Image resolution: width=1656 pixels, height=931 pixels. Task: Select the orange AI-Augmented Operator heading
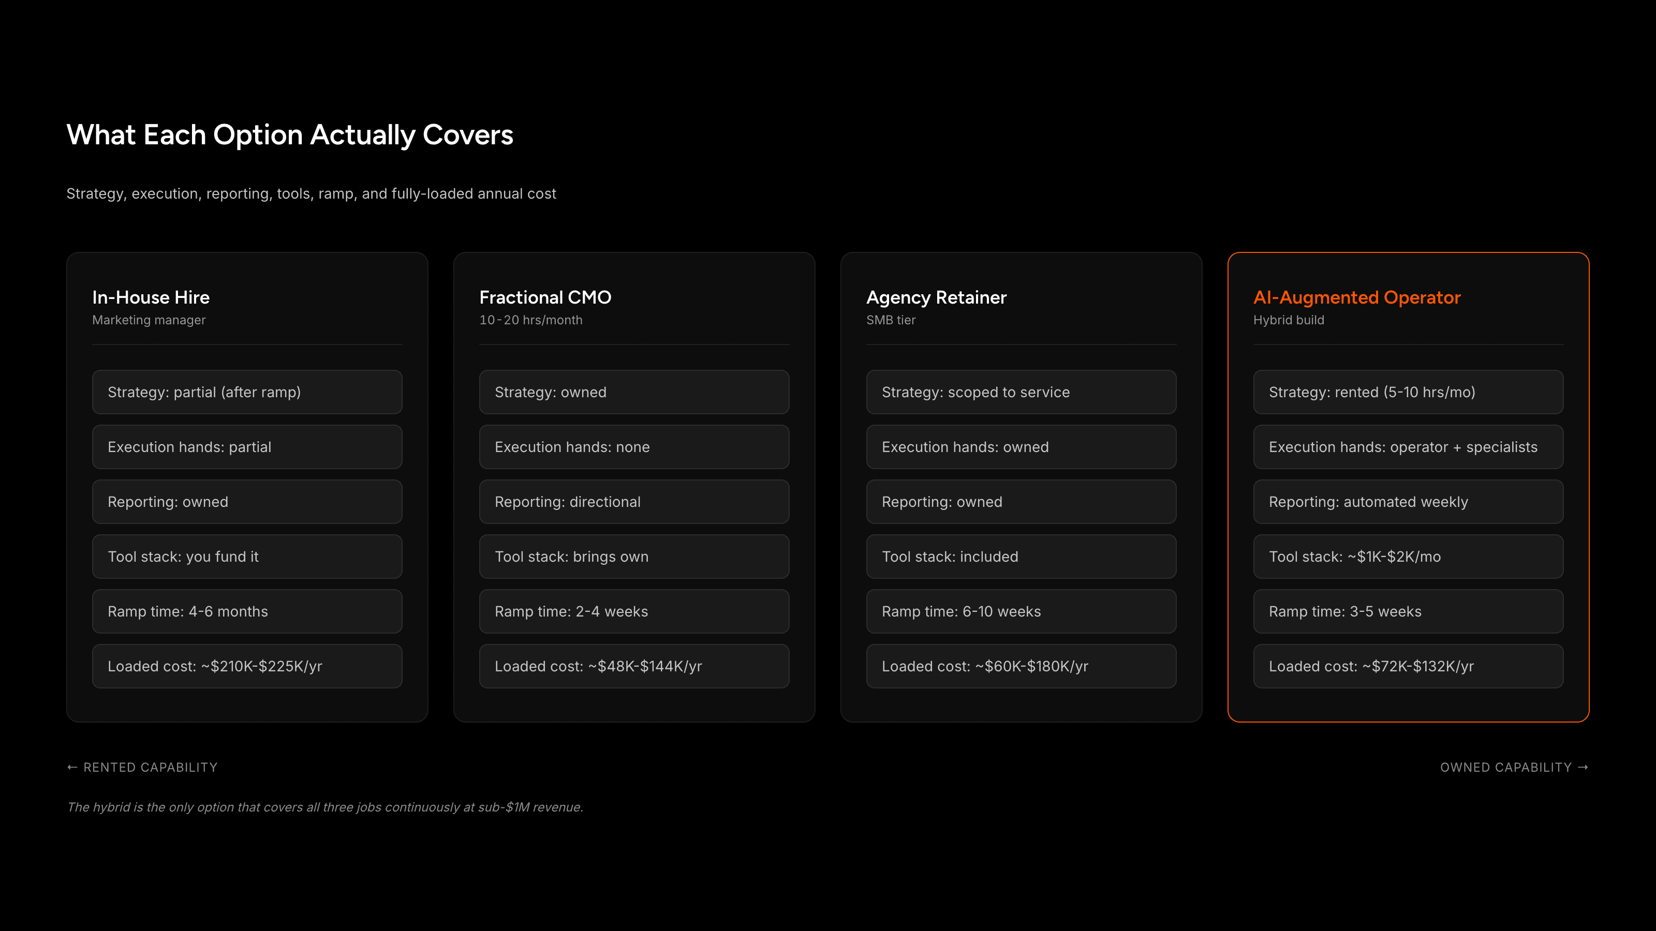[x=1357, y=297]
